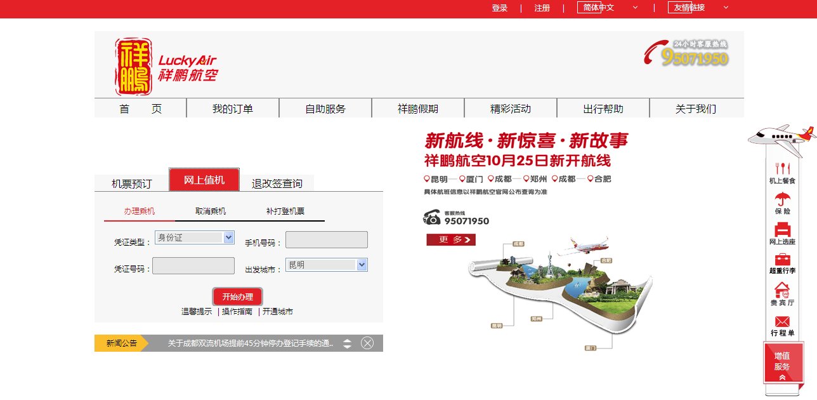Open the 凭证类型 ID type dropdown showing 身份证

194,237
